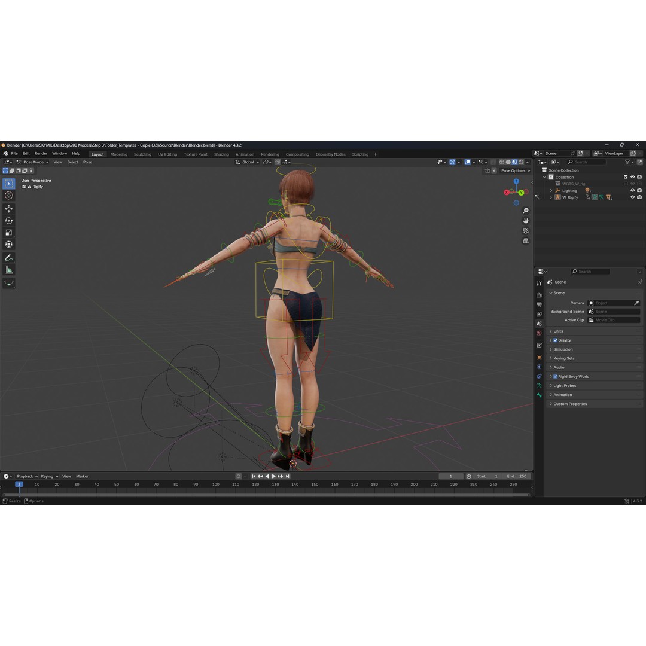Image resolution: width=646 pixels, height=646 pixels.
Task: Activate the Scale tool
Action: click(8, 232)
